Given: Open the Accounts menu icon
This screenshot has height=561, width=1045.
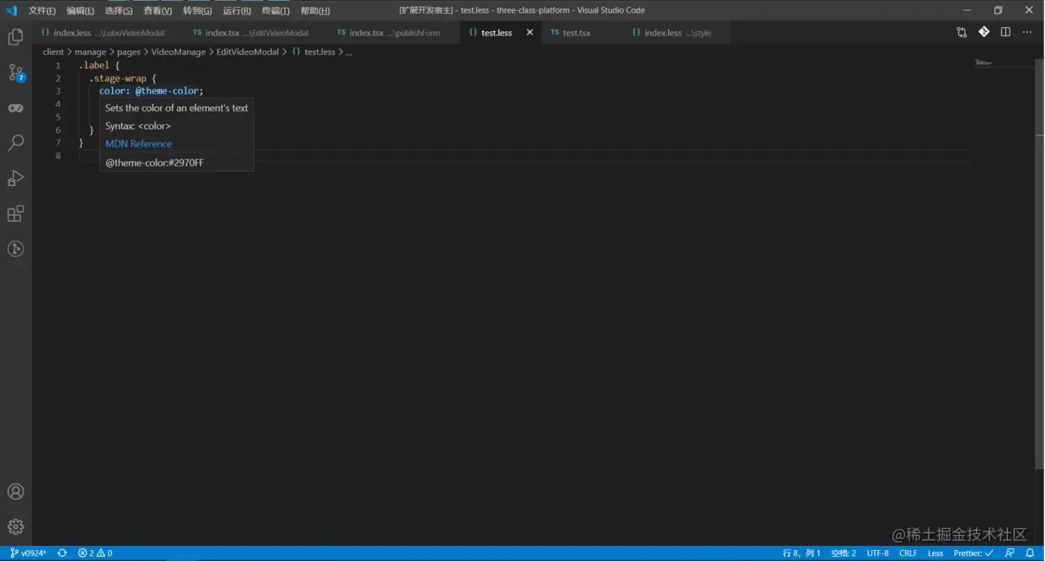Looking at the screenshot, I should pos(15,491).
